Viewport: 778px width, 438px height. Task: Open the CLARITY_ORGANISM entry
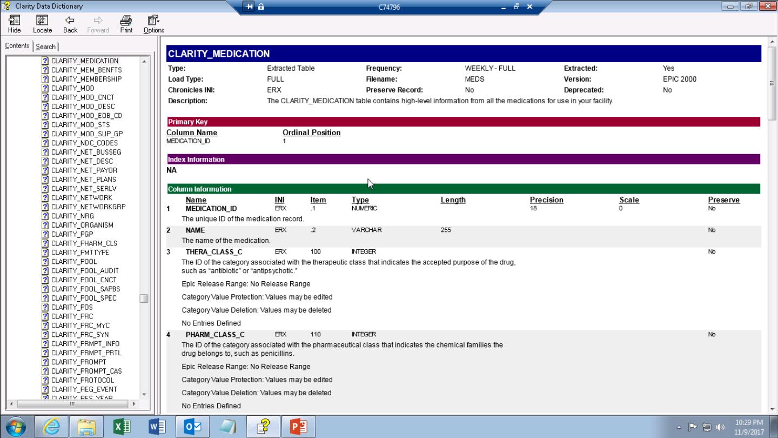point(82,225)
